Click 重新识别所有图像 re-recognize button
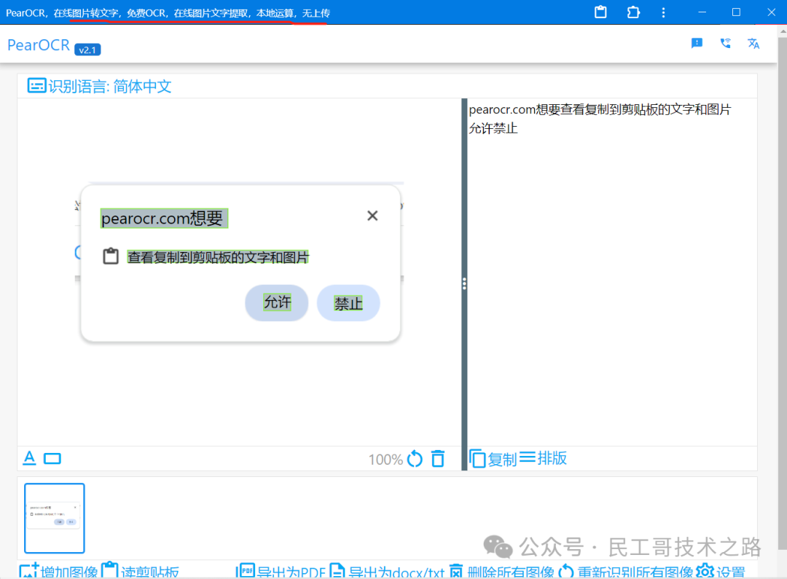Screen dimensions: 787x579 tap(625, 571)
